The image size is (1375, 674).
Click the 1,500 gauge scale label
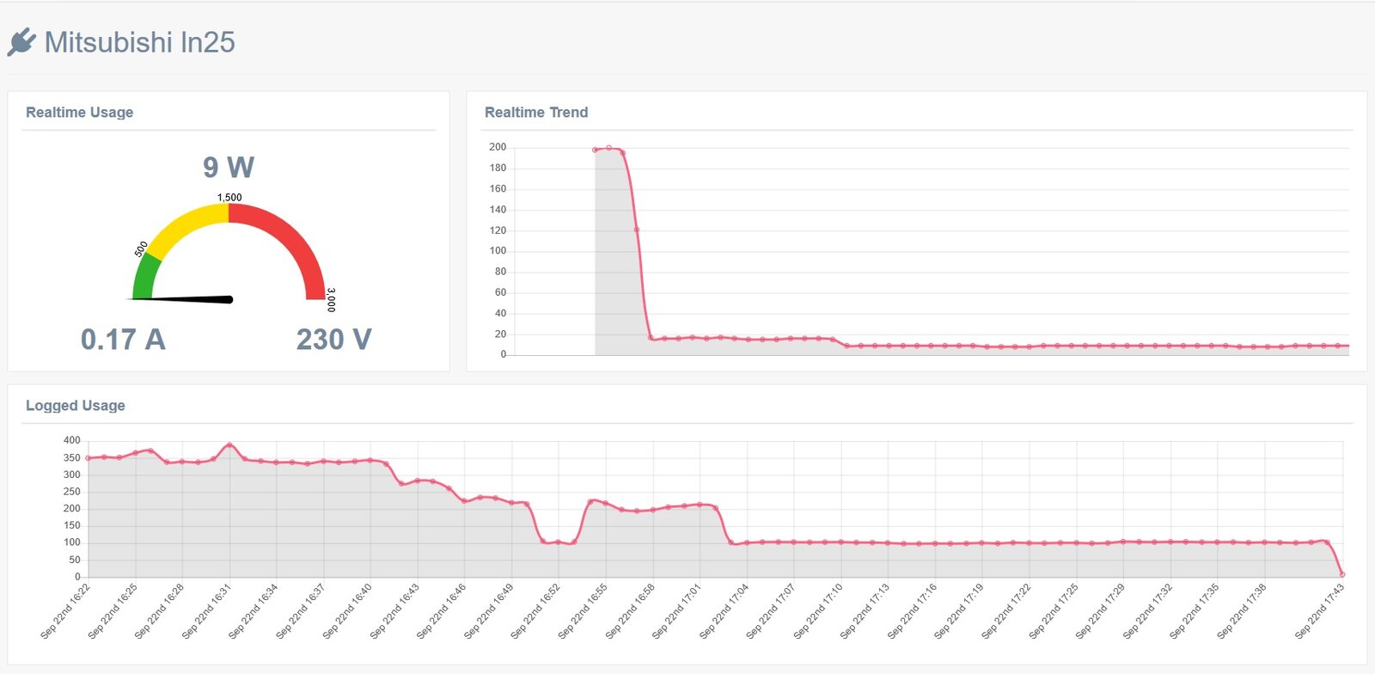click(x=229, y=198)
